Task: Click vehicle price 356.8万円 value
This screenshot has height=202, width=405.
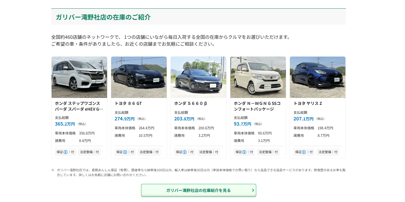Action: 87,133
